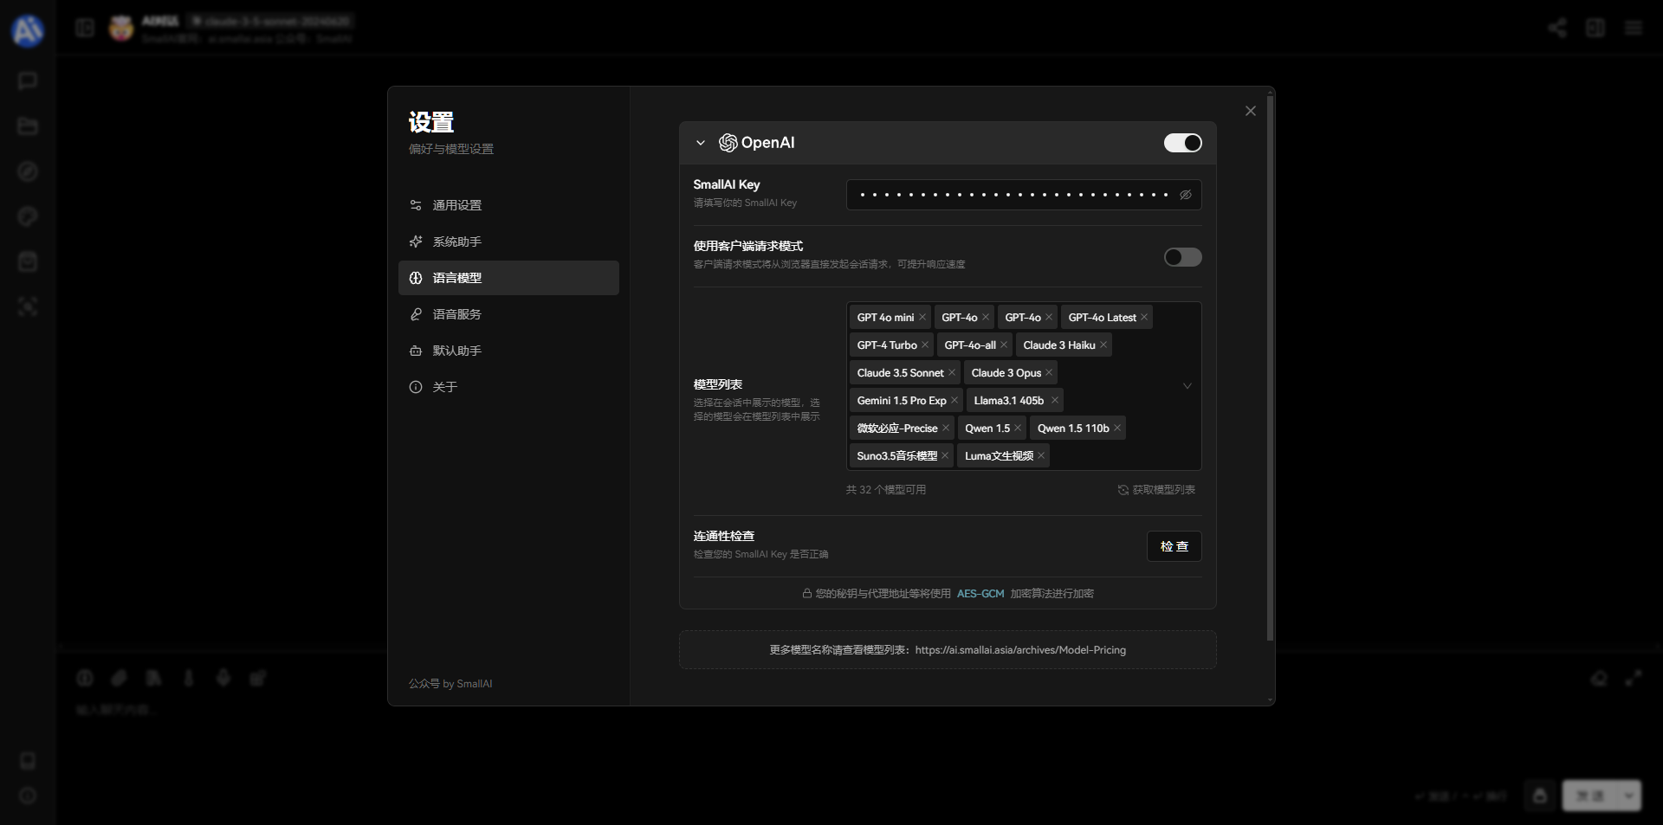
Task: Collapse the OpenAI section chevron
Action: pyautogui.click(x=701, y=143)
